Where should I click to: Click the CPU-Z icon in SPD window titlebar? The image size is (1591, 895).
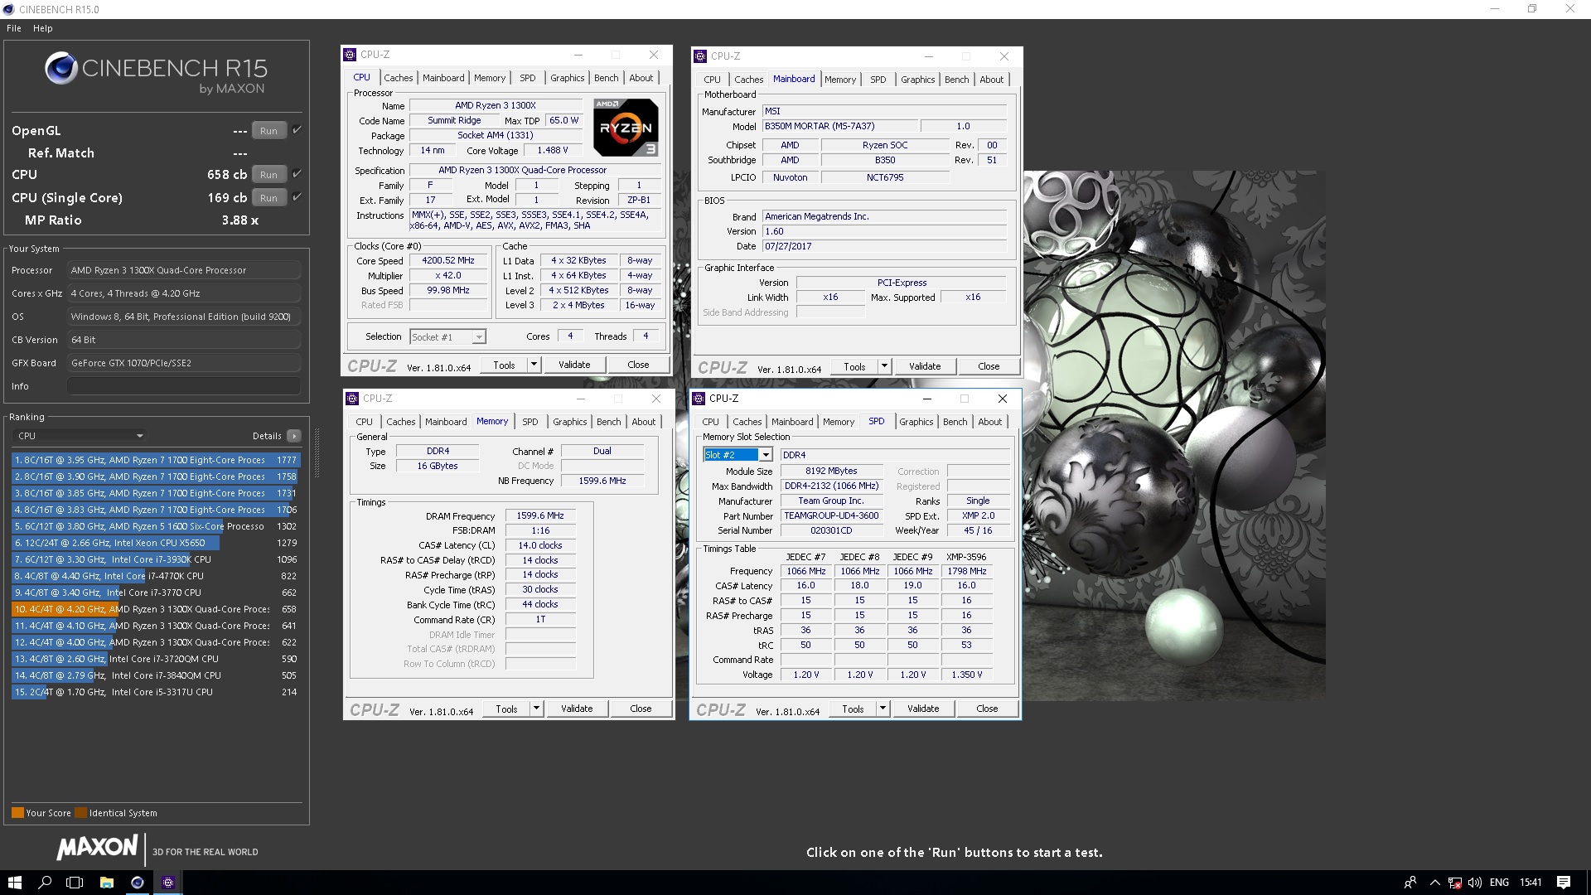pyautogui.click(x=699, y=399)
